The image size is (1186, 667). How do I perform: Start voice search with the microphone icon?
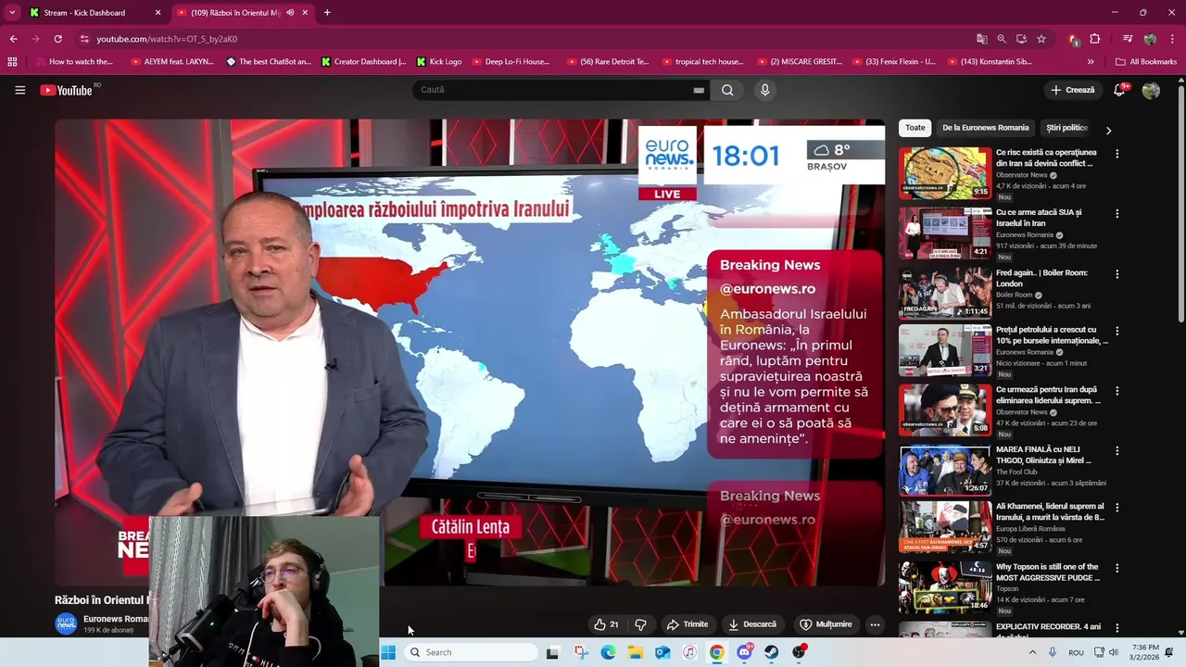point(764,90)
